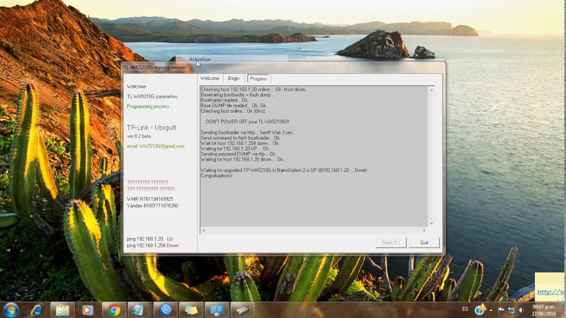Click the ES language indicator
Viewport: 566px width, 318px height.
tap(465, 309)
